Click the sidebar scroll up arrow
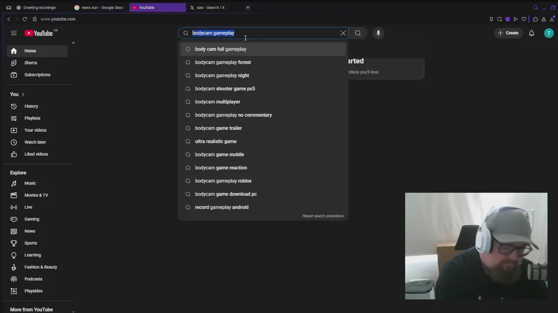The image size is (558, 313). pyautogui.click(x=73, y=43)
